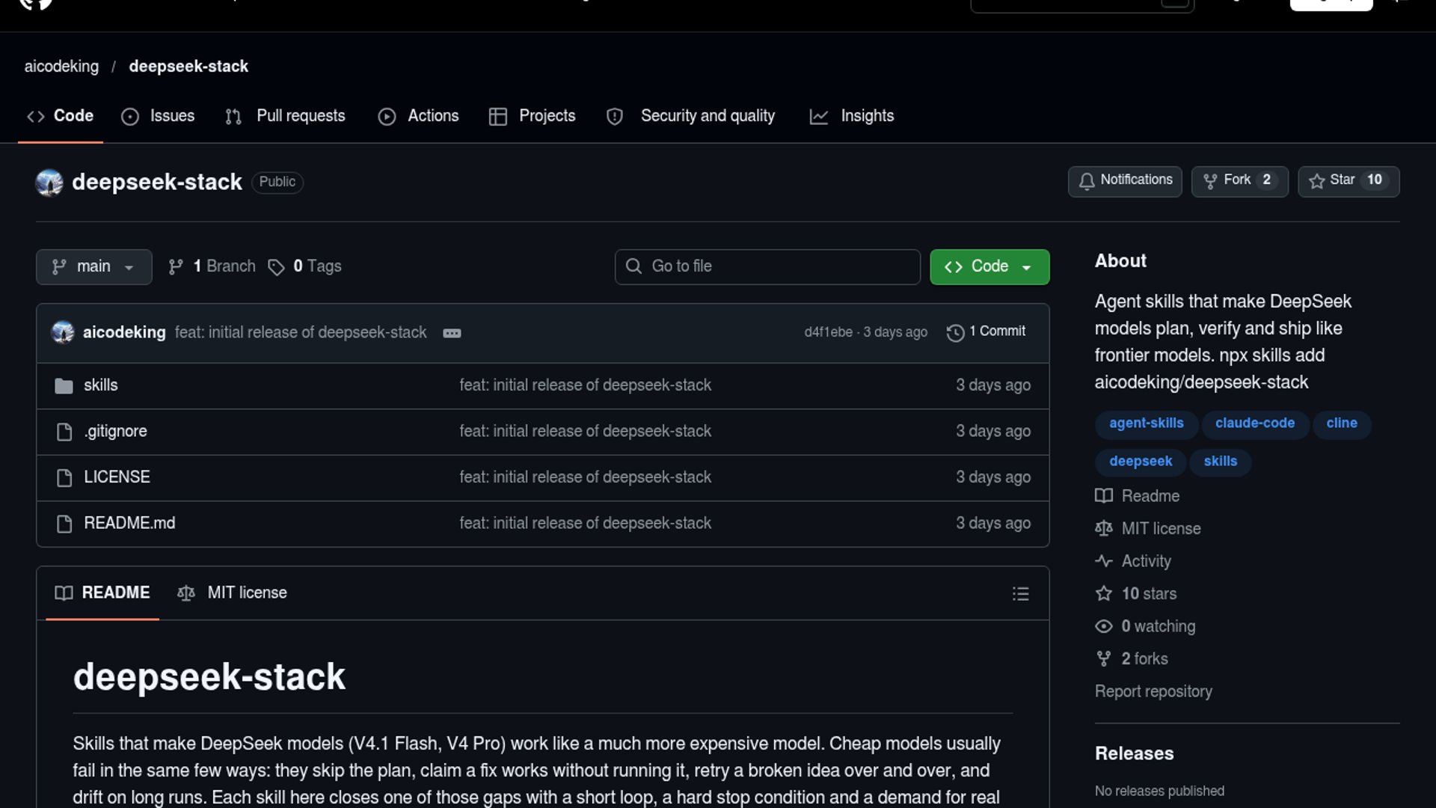Open the claude-code topic tag
The height and width of the screenshot is (808, 1436).
(1254, 423)
